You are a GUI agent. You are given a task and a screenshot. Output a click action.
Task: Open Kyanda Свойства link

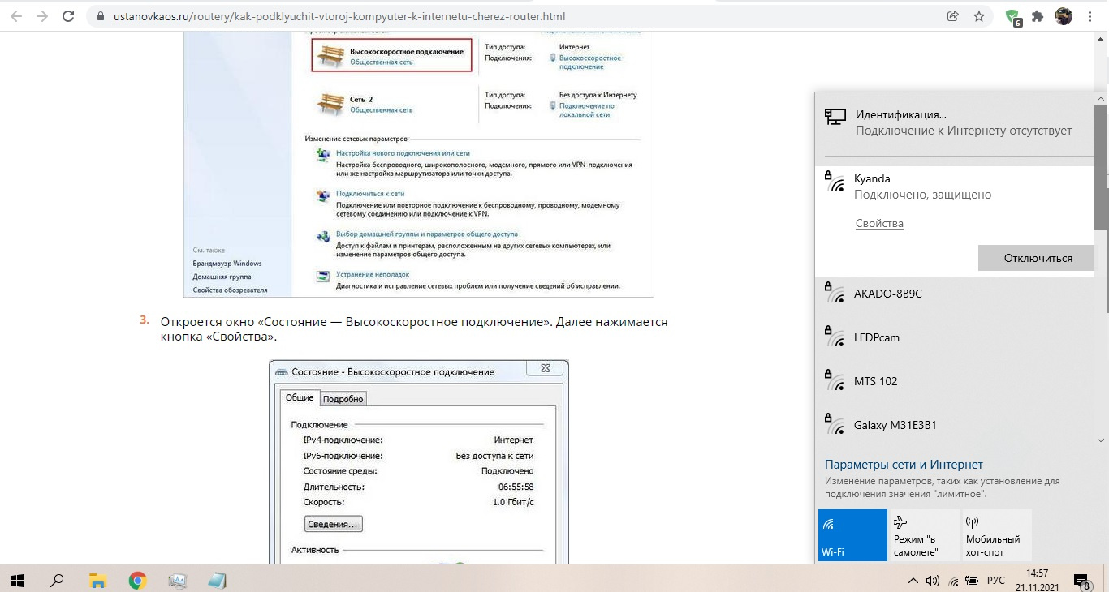pos(879,224)
